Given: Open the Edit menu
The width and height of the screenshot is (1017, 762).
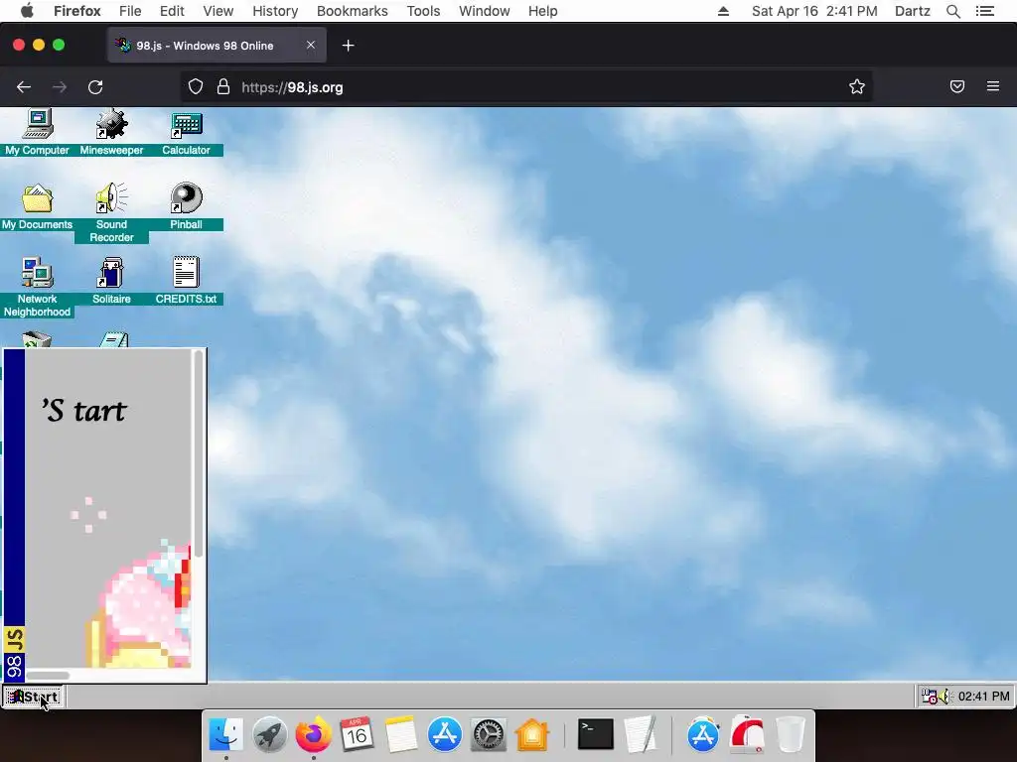Looking at the screenshot, I should (x=172, y=11).
